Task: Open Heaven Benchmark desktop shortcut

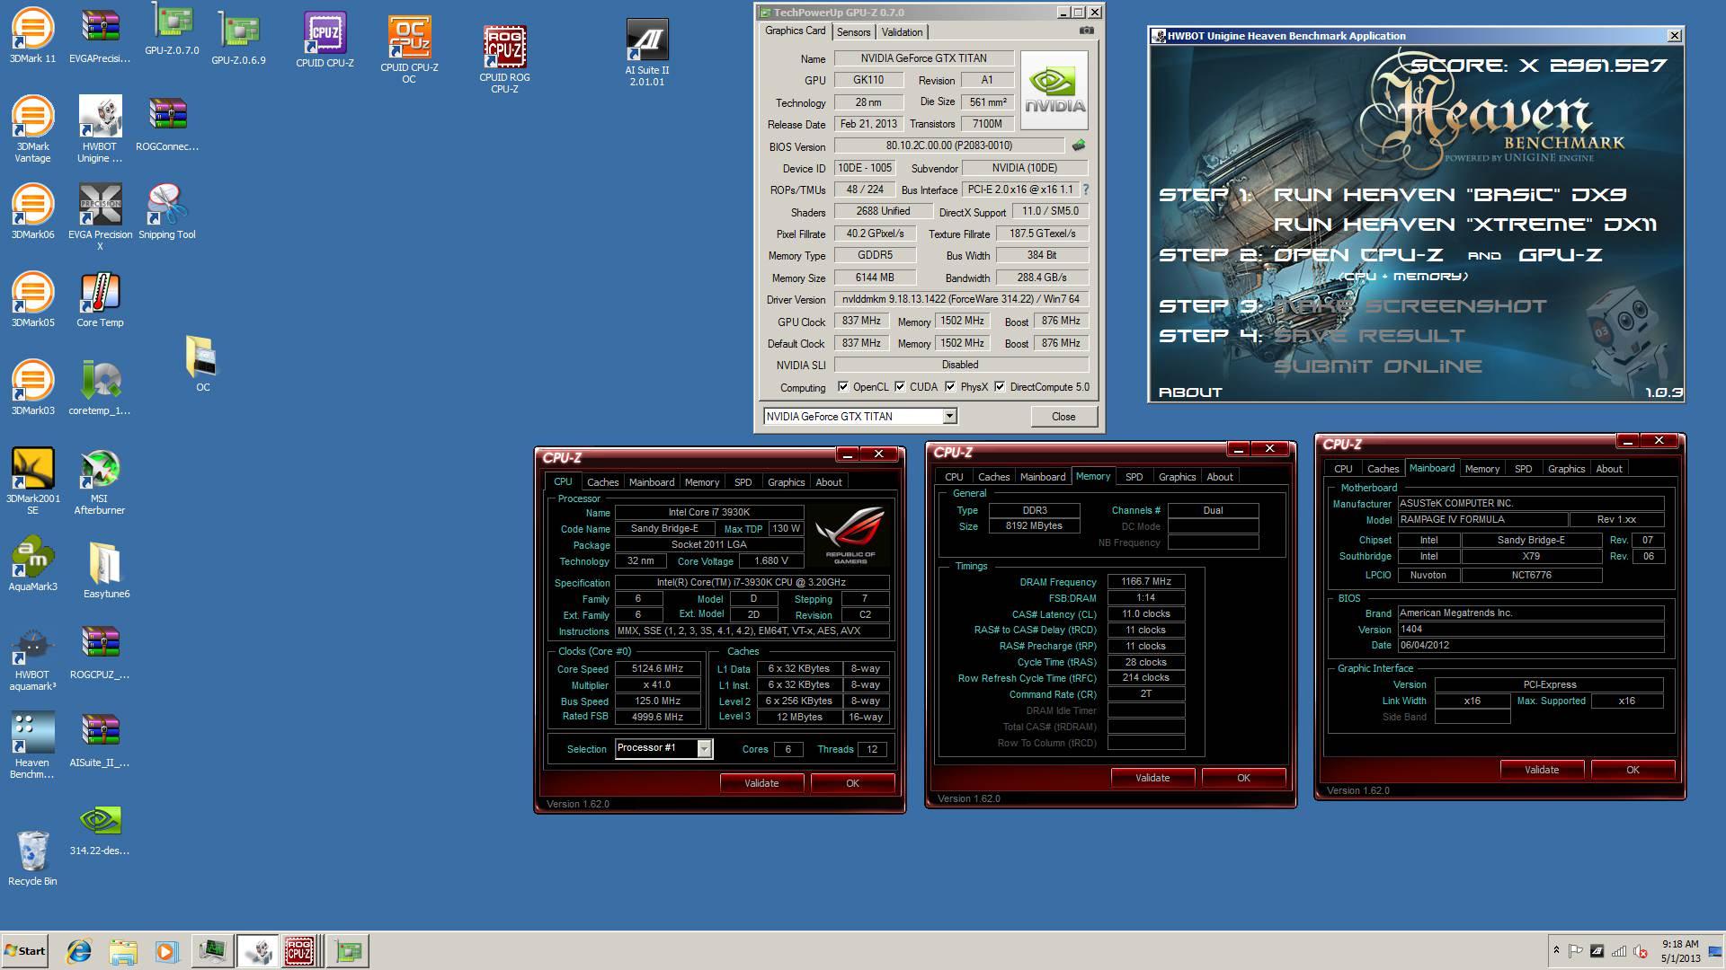Action: [32, 745]
